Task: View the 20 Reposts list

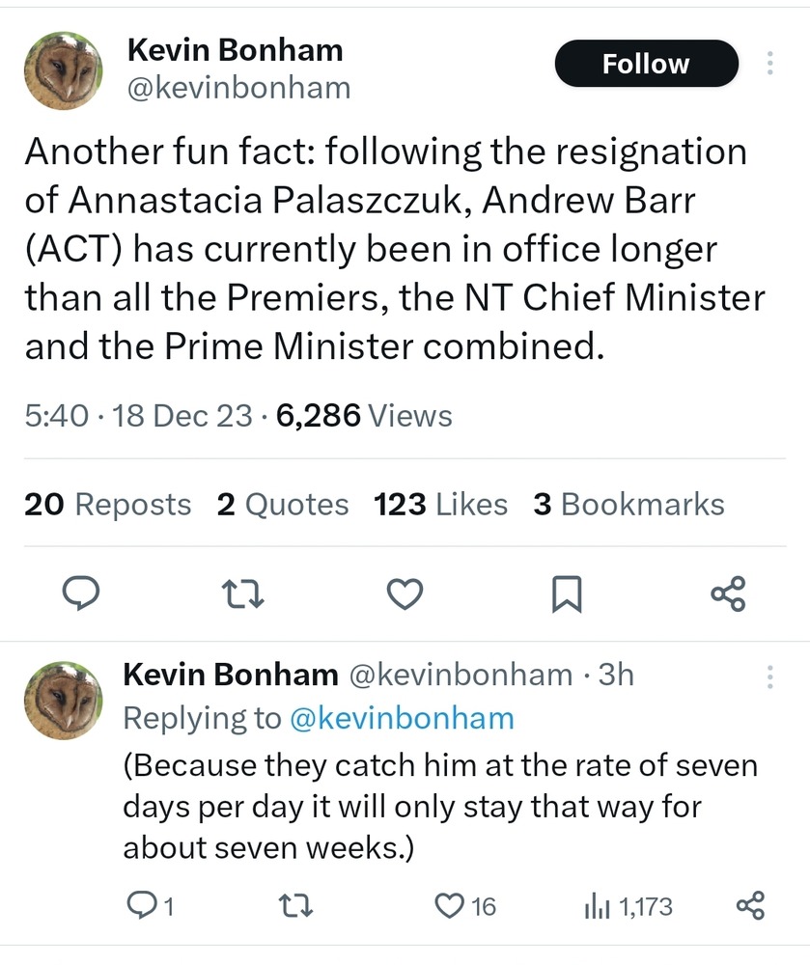Action: [x=107, y=504]
